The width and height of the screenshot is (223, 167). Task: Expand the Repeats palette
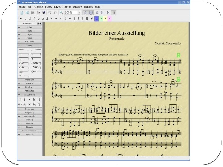pos(30,124)
